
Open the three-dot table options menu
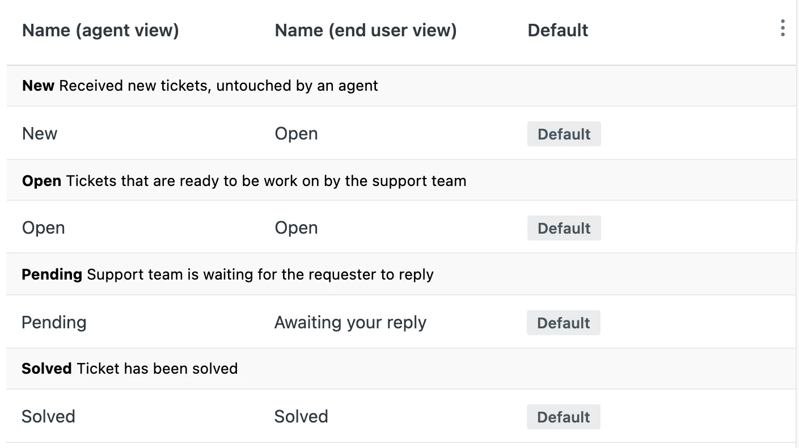pyautogui.click(x=783, y=28)
